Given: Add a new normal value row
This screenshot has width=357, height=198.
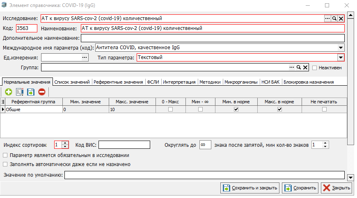Looking at the screenshot, I should (x=8, y=92).
